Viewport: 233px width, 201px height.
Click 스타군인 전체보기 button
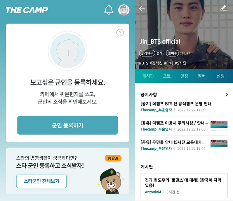pyautogui.click(x=42, y=181)
